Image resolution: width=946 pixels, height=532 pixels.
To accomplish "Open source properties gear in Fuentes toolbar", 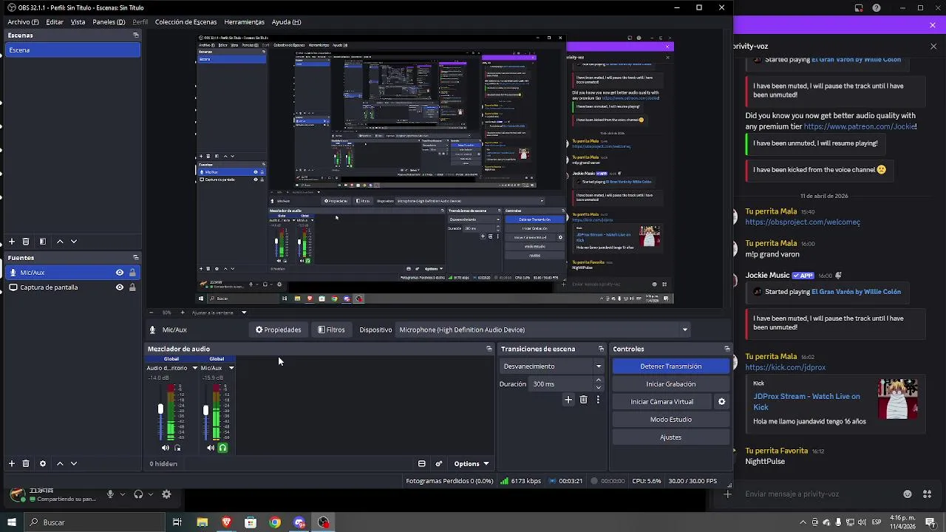I will coord(42,463).
